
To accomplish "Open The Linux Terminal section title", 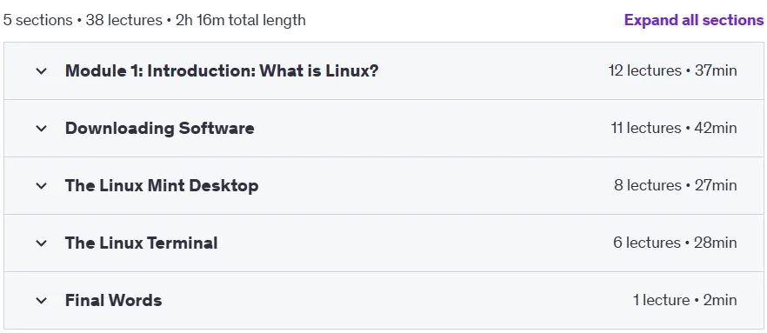I will [142, 243].
